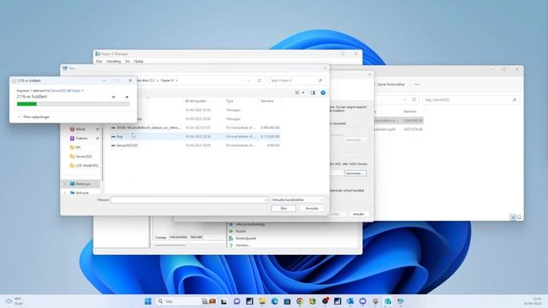548x308 pixels.
Task: Click Hyper-V in the Åbn dialog address path
Action: click(167, 80)
